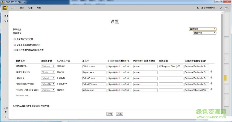The height and width of the screenshot is (122, 232).
Task: Click the 'Masterlist 资源库URL' column header
Action: tap(118, 61)
